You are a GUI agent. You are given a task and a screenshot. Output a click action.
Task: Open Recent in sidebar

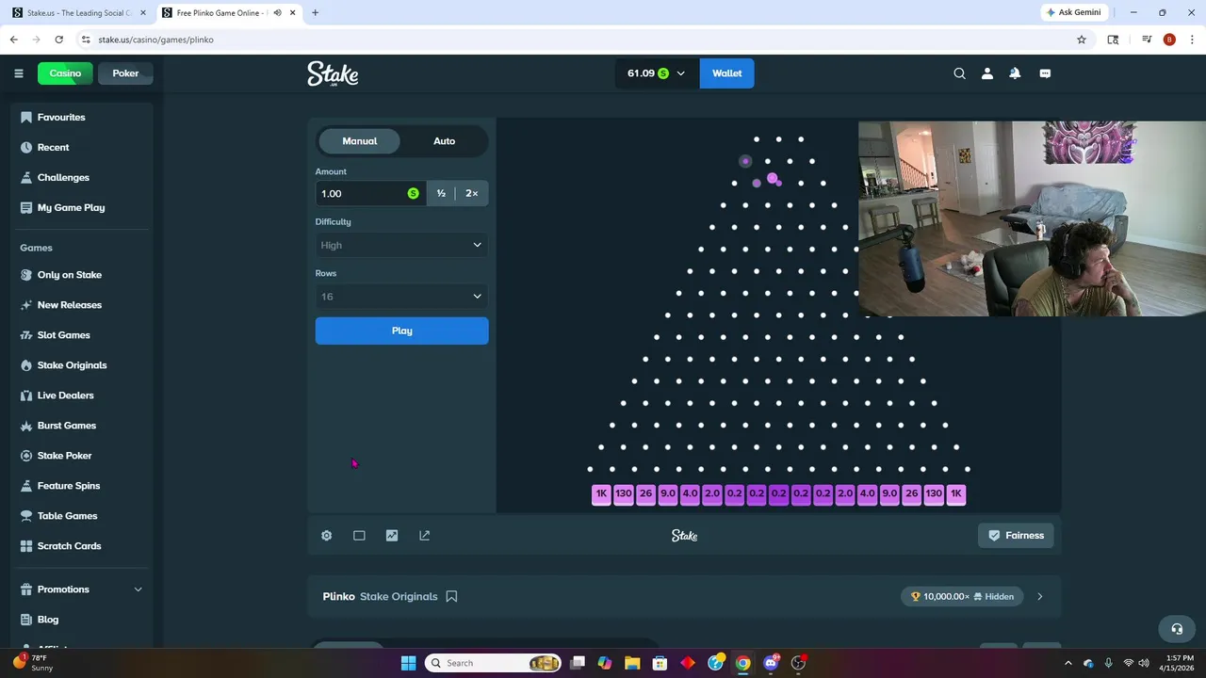(x=82, y=148)
